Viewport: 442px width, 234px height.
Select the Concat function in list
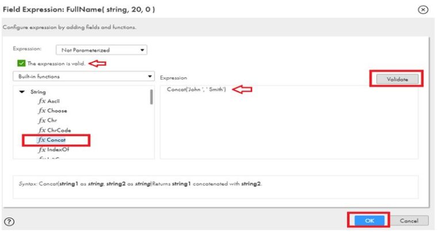59,140
